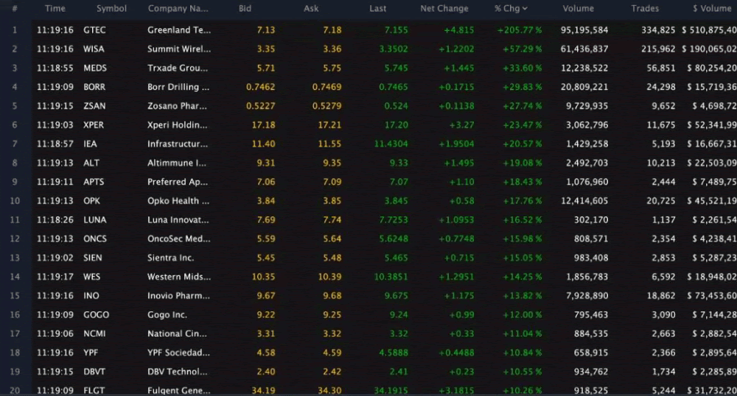Select the ZSAN symbol

(x=94, y=106)
